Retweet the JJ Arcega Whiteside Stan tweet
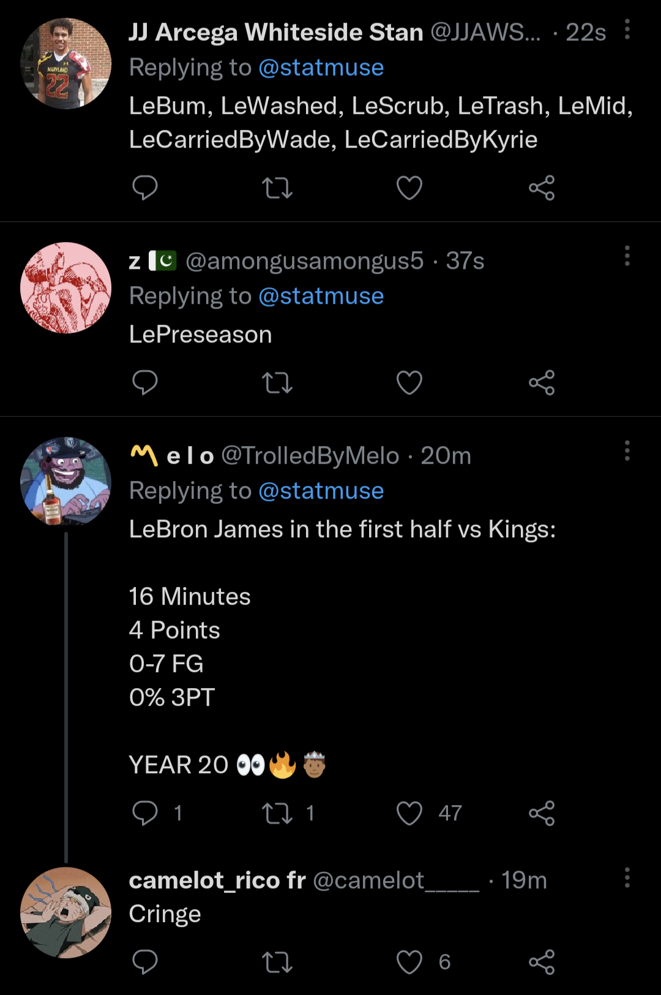 pyautogui.click(x=277, y=187)
